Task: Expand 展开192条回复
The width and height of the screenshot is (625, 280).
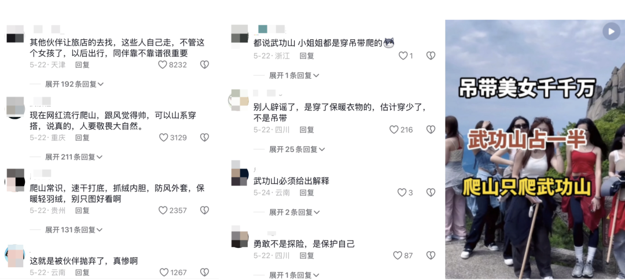Action: (75, 84)
